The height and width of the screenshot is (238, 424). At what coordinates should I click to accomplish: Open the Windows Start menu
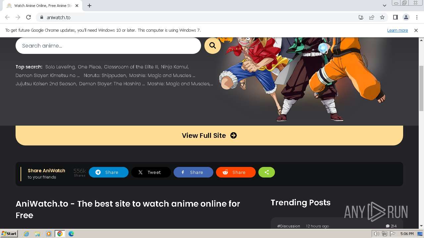click(9, 233)
